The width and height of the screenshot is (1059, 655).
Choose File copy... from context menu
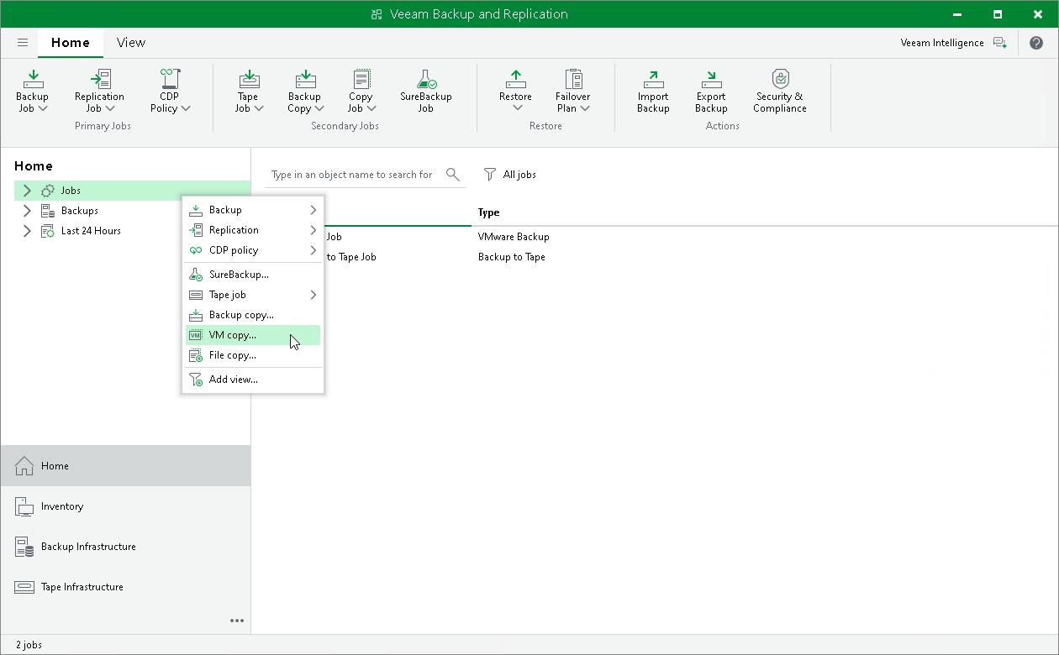[x=253, y=355]
